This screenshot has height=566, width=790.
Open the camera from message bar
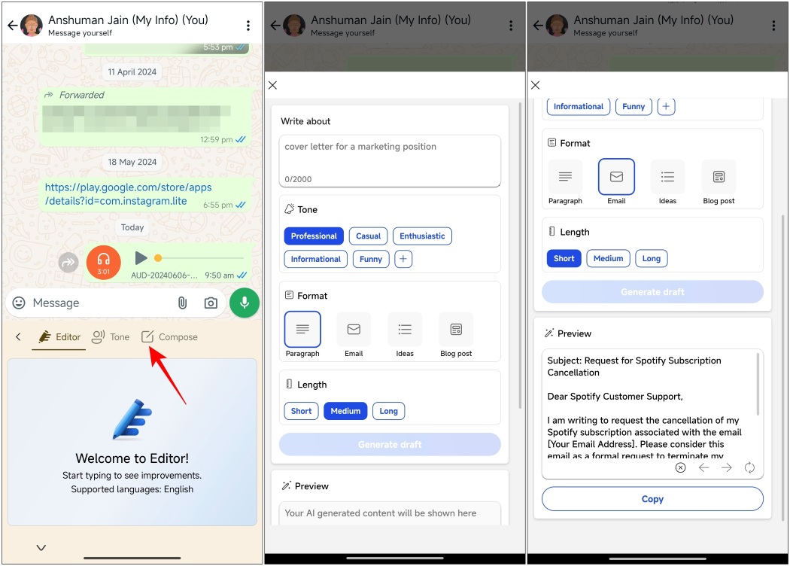pos(211,303)
